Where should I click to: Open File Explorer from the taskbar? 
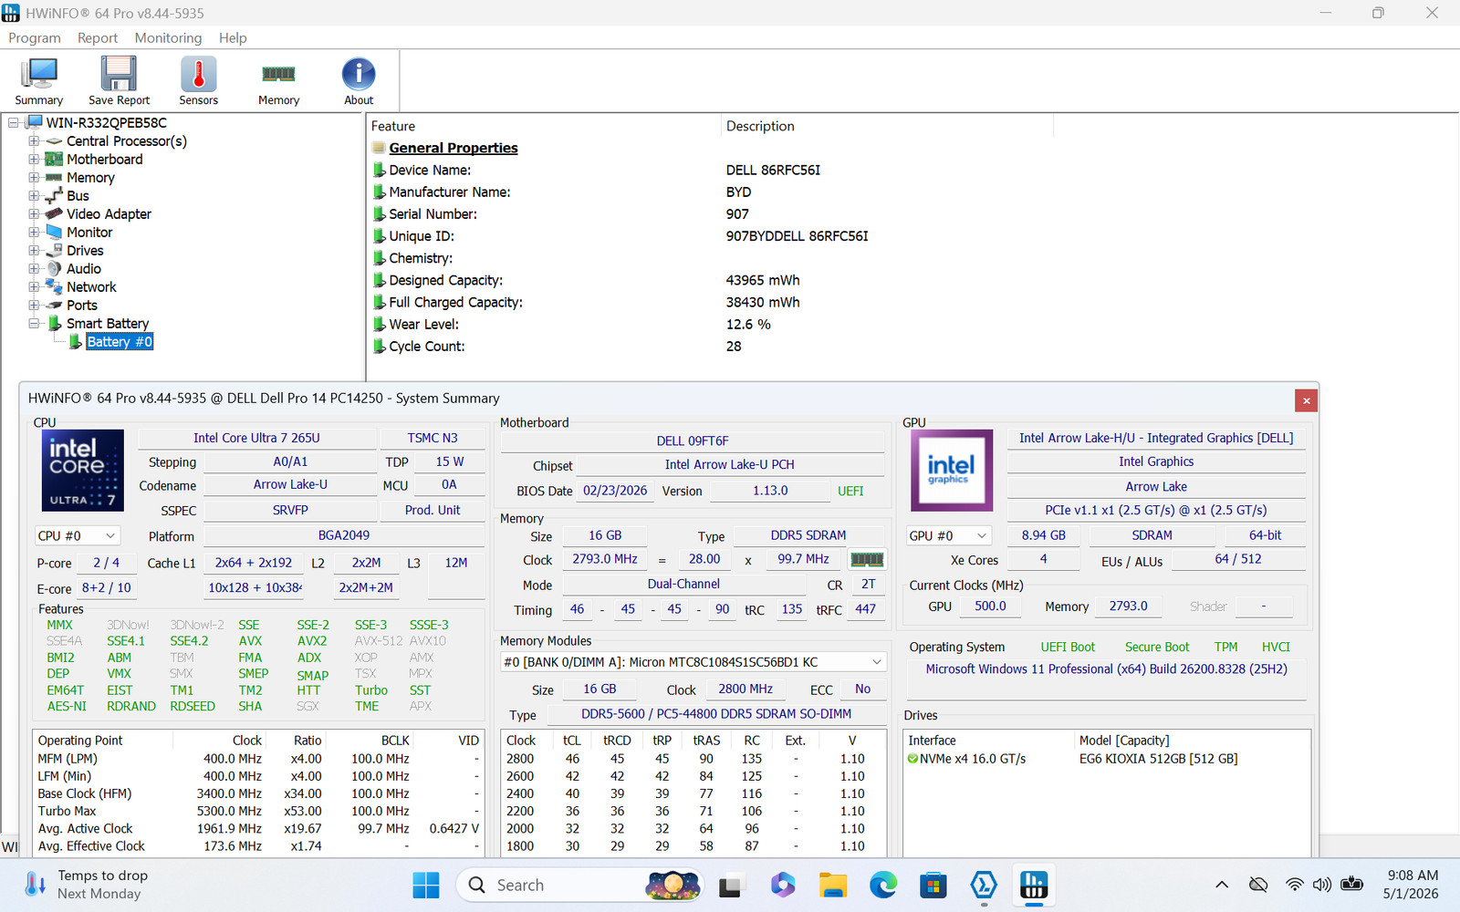click(832, 885)
